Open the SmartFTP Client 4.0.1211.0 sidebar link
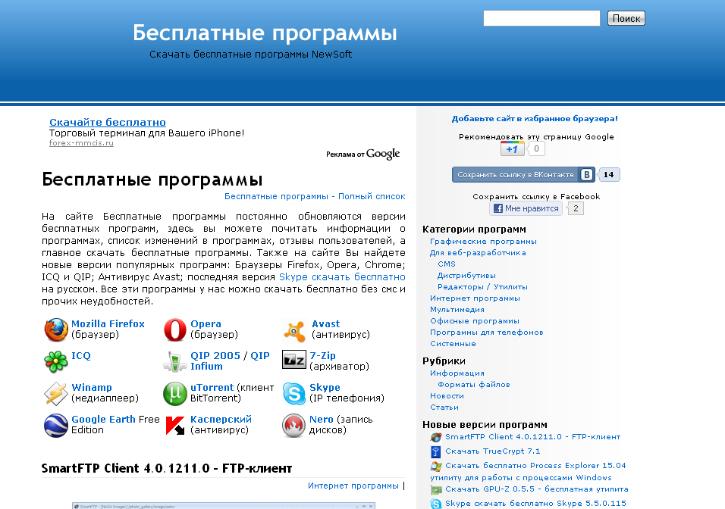The height and width of the screenshot is (509, 725). pyautogui.click(x=532, y=436)
